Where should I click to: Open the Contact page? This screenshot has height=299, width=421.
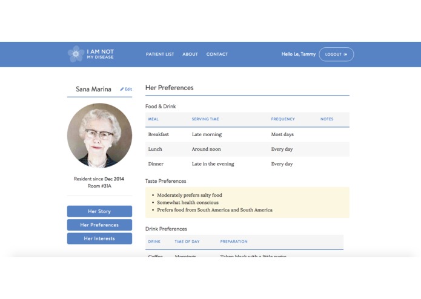[x=217, y=54]
